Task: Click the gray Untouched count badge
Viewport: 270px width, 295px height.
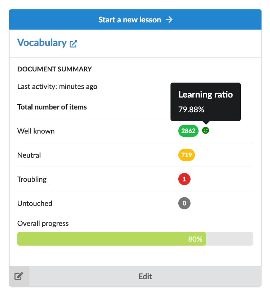Action: coord(184,203)
